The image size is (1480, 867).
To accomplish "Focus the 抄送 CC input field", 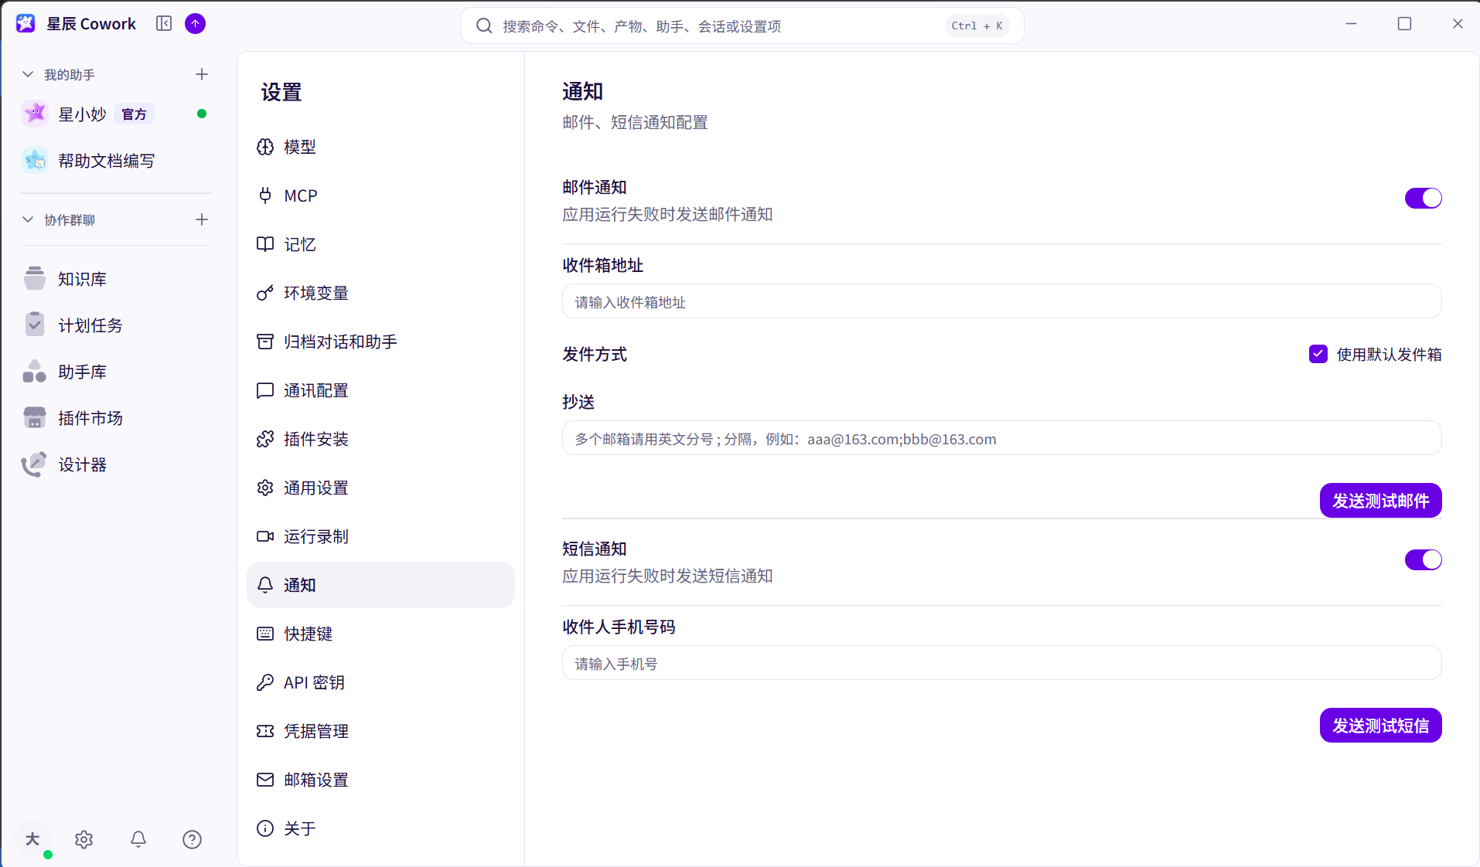I will 1001,438.
